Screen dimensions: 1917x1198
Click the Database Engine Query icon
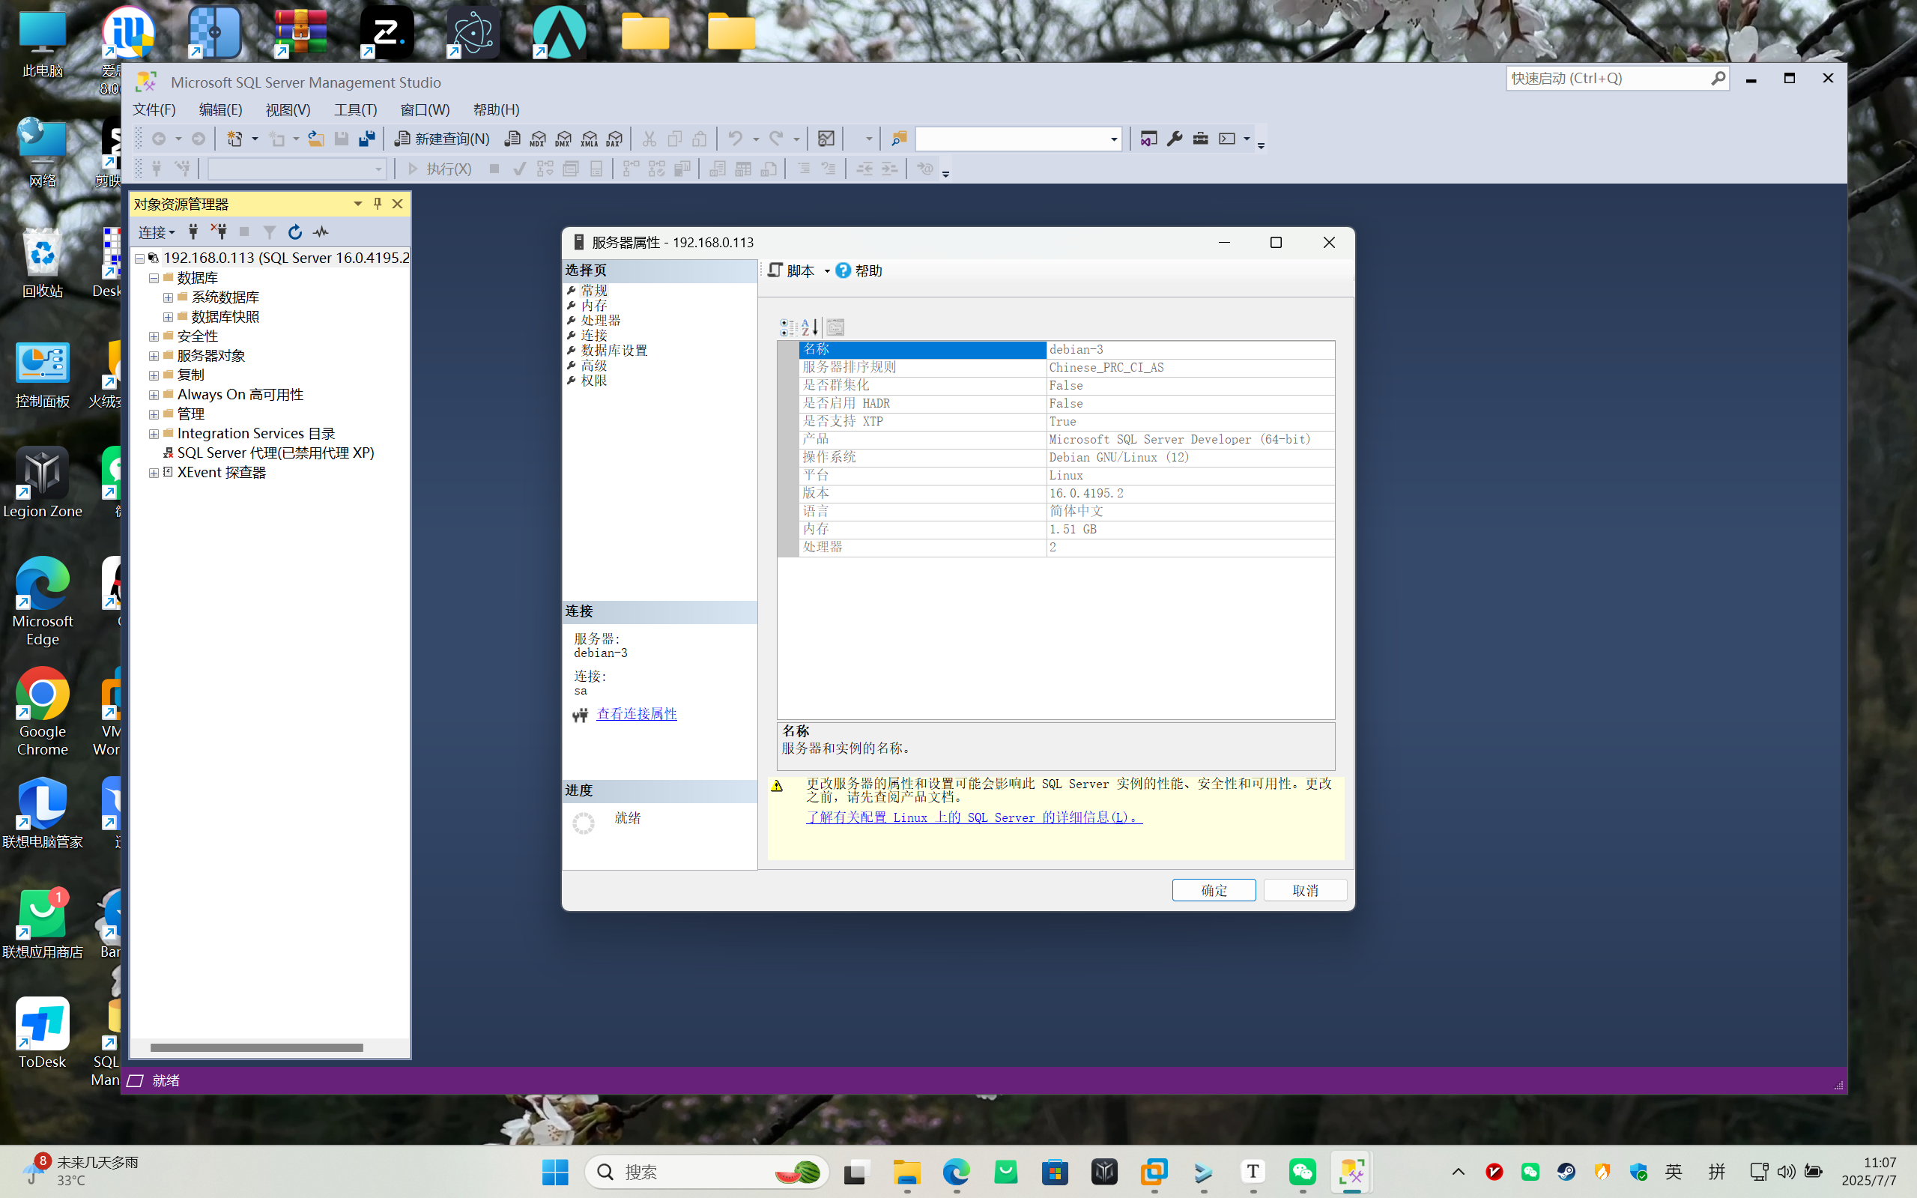pyautogui.click(x=512, y=139)
